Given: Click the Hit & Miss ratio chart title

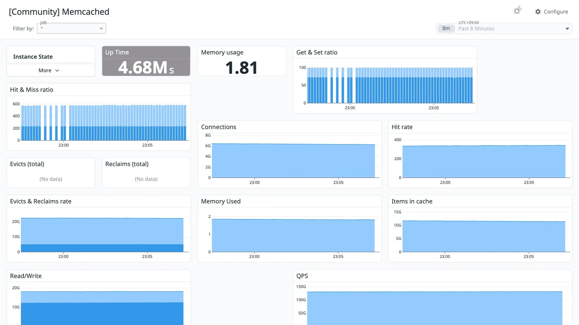Looking at the screenshot, I should coord(32,90).
